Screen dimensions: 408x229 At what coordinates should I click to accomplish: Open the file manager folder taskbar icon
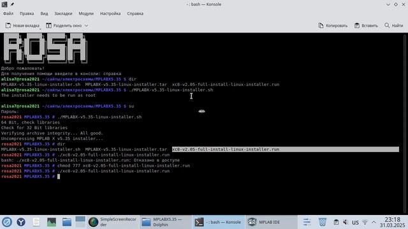(x=67, y=222)
